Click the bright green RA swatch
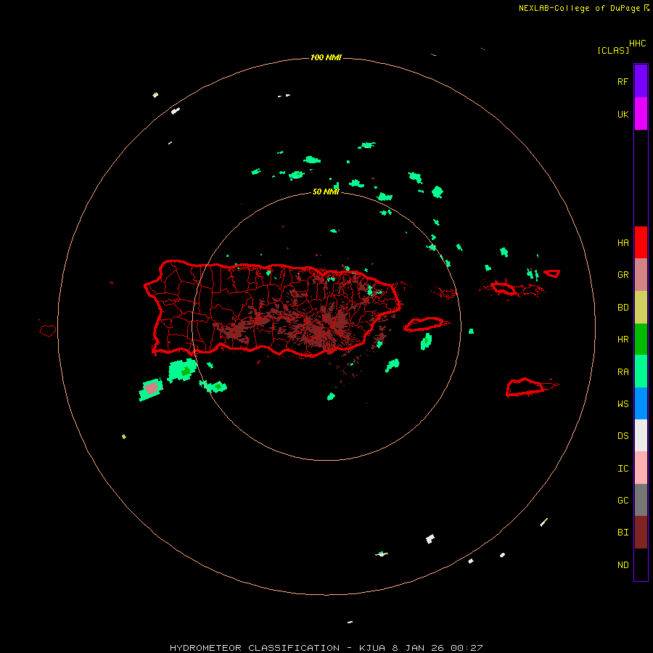The image size is (653, 653). (641, 371)
